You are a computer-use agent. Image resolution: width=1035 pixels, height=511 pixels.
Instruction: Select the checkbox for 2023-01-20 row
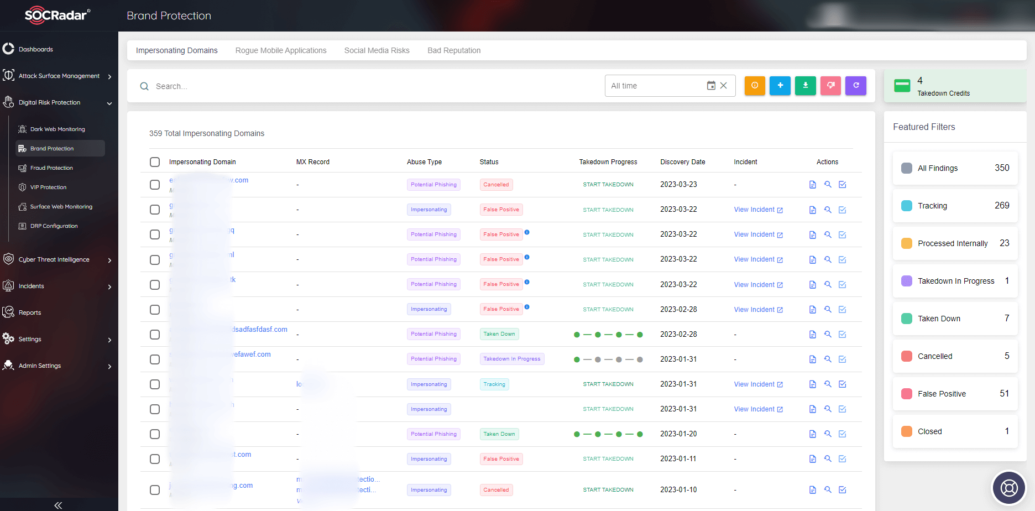(155, 434)
